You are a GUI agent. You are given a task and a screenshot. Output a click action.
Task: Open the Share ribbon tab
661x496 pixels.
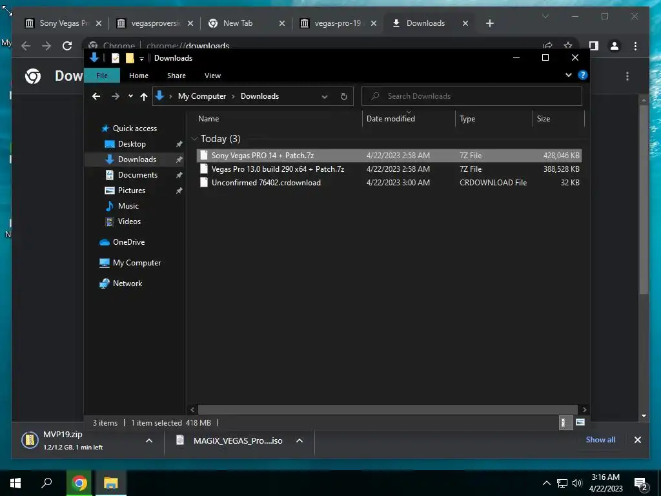(x=176, y=76)
